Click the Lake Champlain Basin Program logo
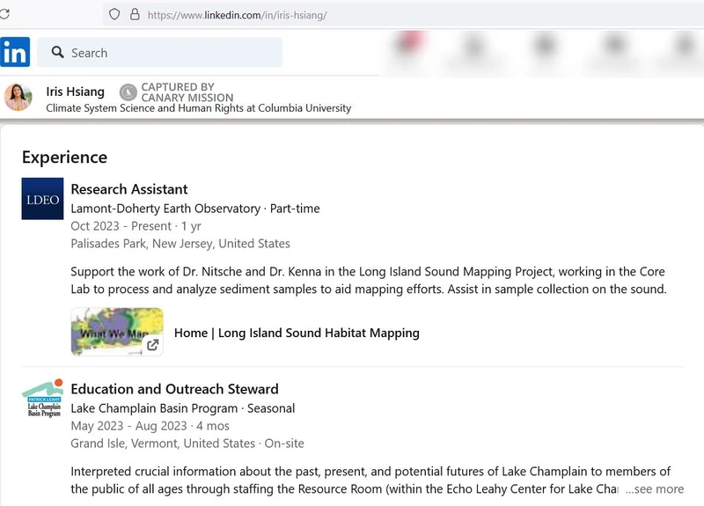The height and width of the screenshot is (506, 704). point(42,399)
